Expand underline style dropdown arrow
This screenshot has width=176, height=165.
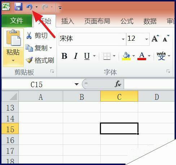click(x=94, y=56)
